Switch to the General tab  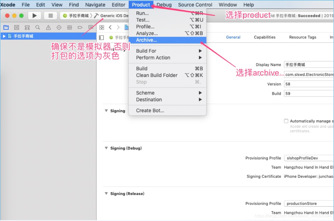[x=233, y=37]
